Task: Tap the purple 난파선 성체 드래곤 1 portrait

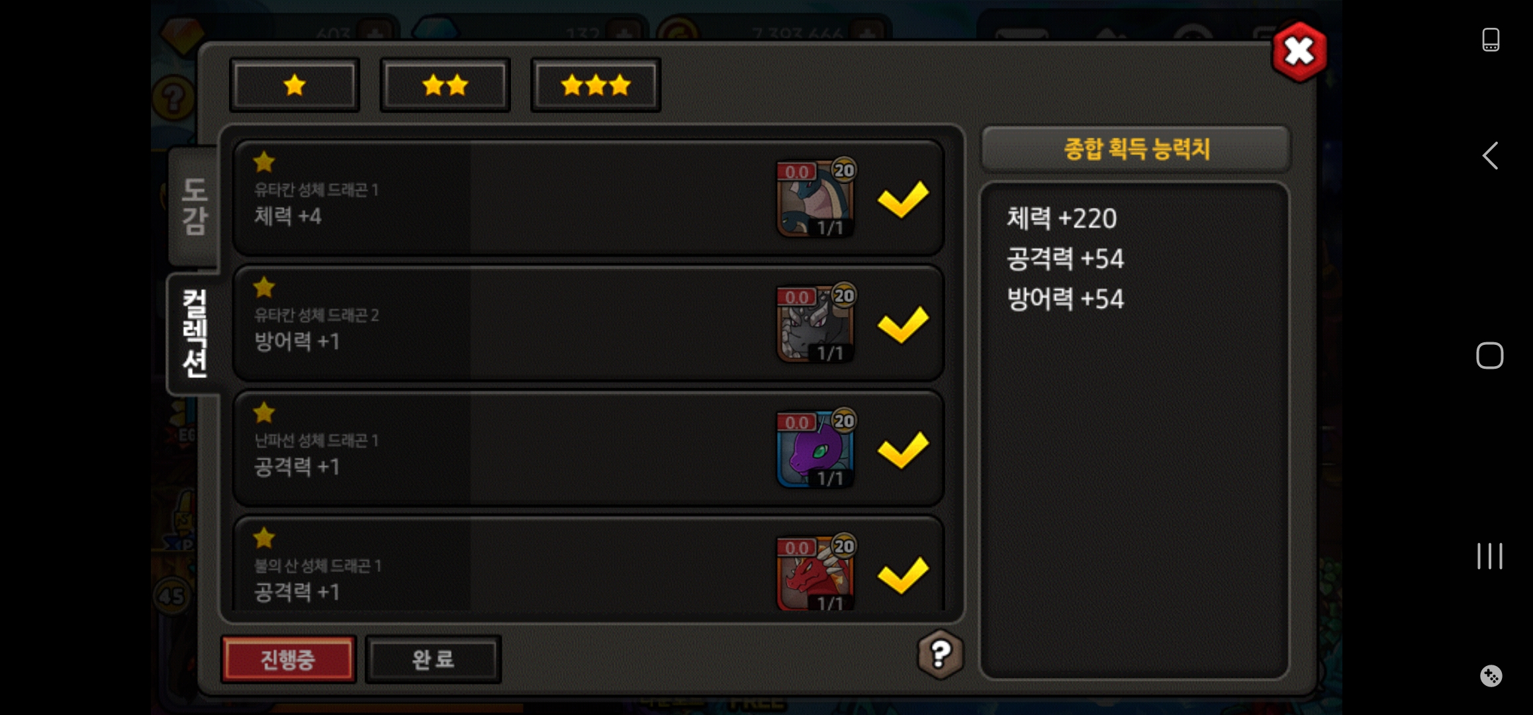Action: tap(815, 448)
